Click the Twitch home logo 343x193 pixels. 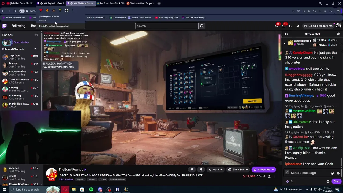click(x=4, y=26)
